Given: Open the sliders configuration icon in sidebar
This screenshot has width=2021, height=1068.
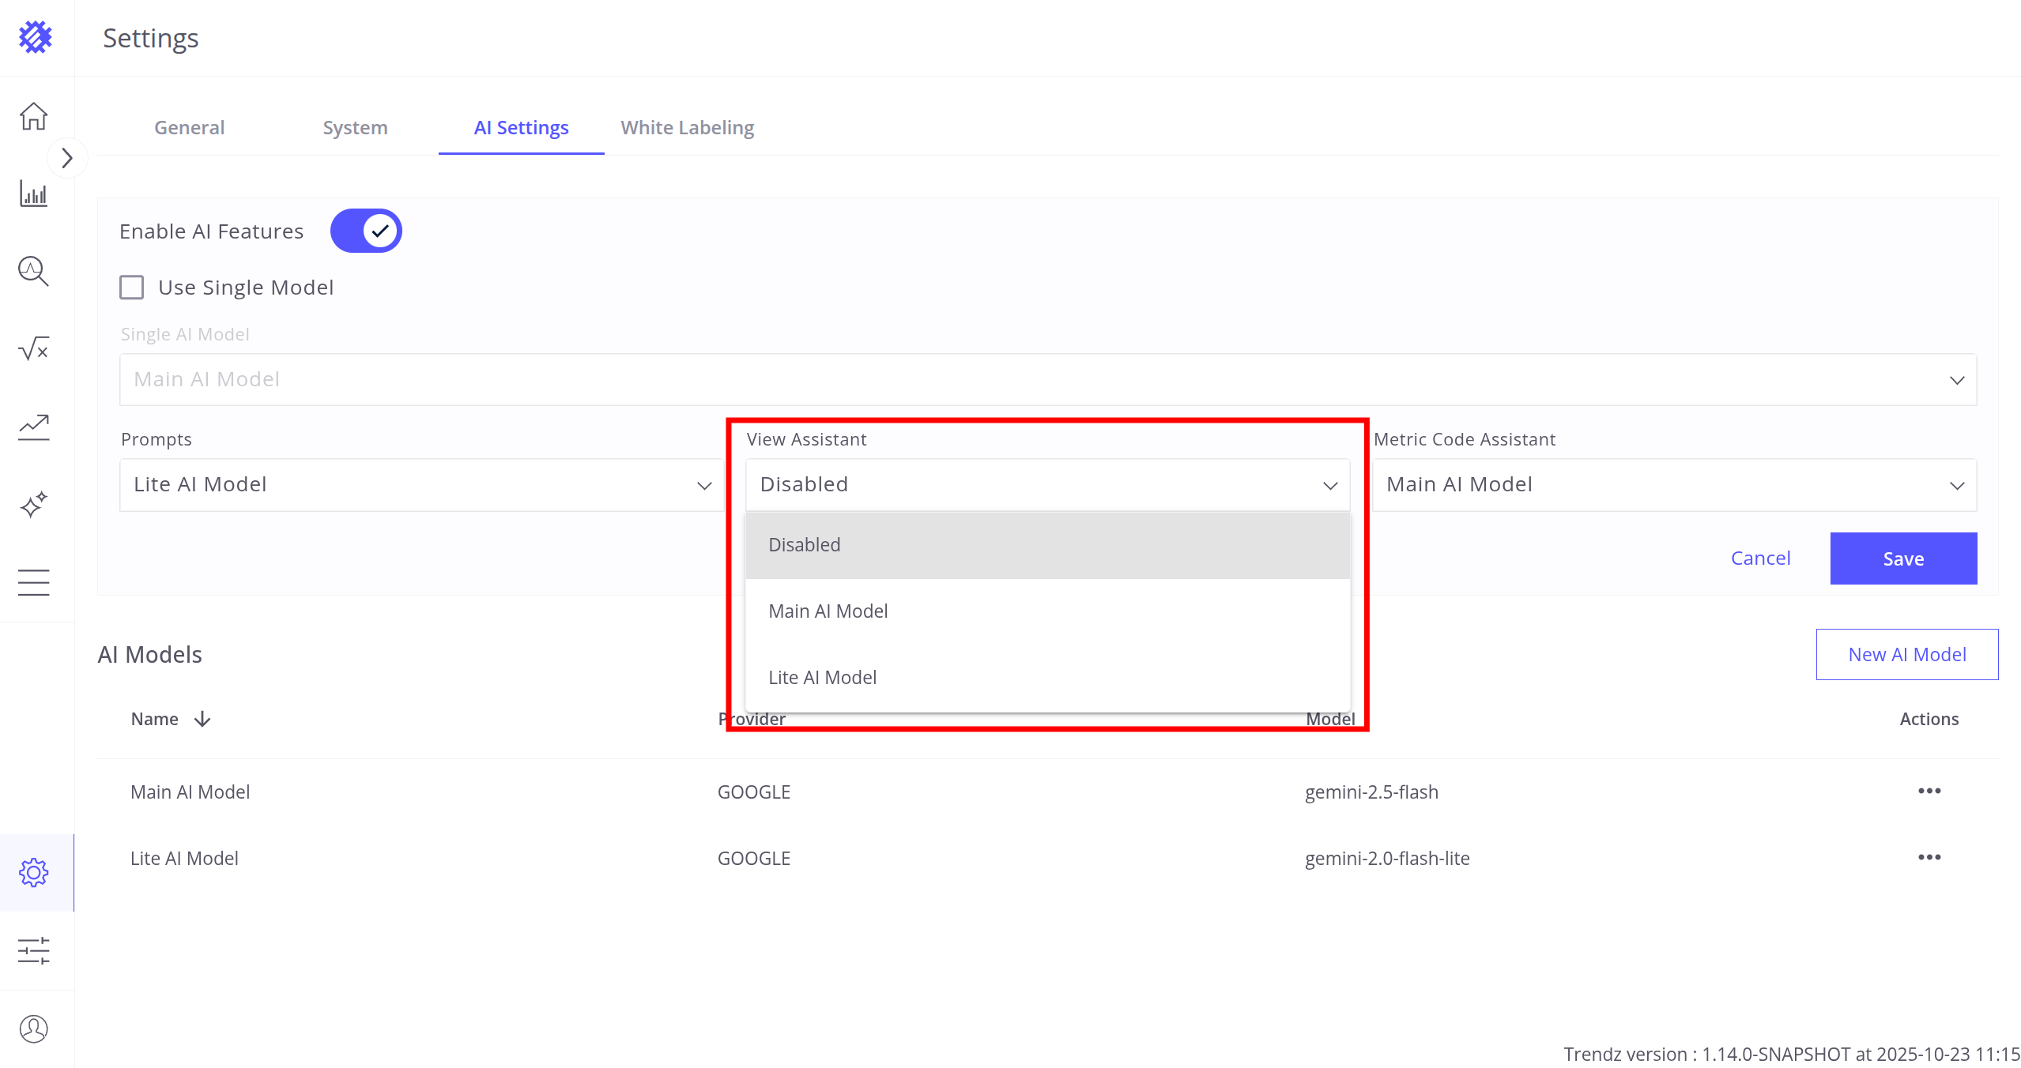Looking at the screenshot, I should (x=33, y=950).
